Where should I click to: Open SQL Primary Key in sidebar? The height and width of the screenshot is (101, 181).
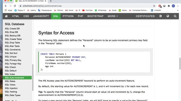pyautogui.click(x=13, y=60)
